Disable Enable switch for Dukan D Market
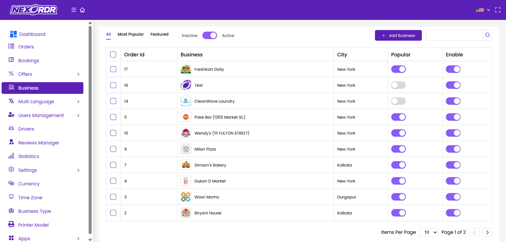The height and width of the screenshot is (242, 506). tap(453, 181)
